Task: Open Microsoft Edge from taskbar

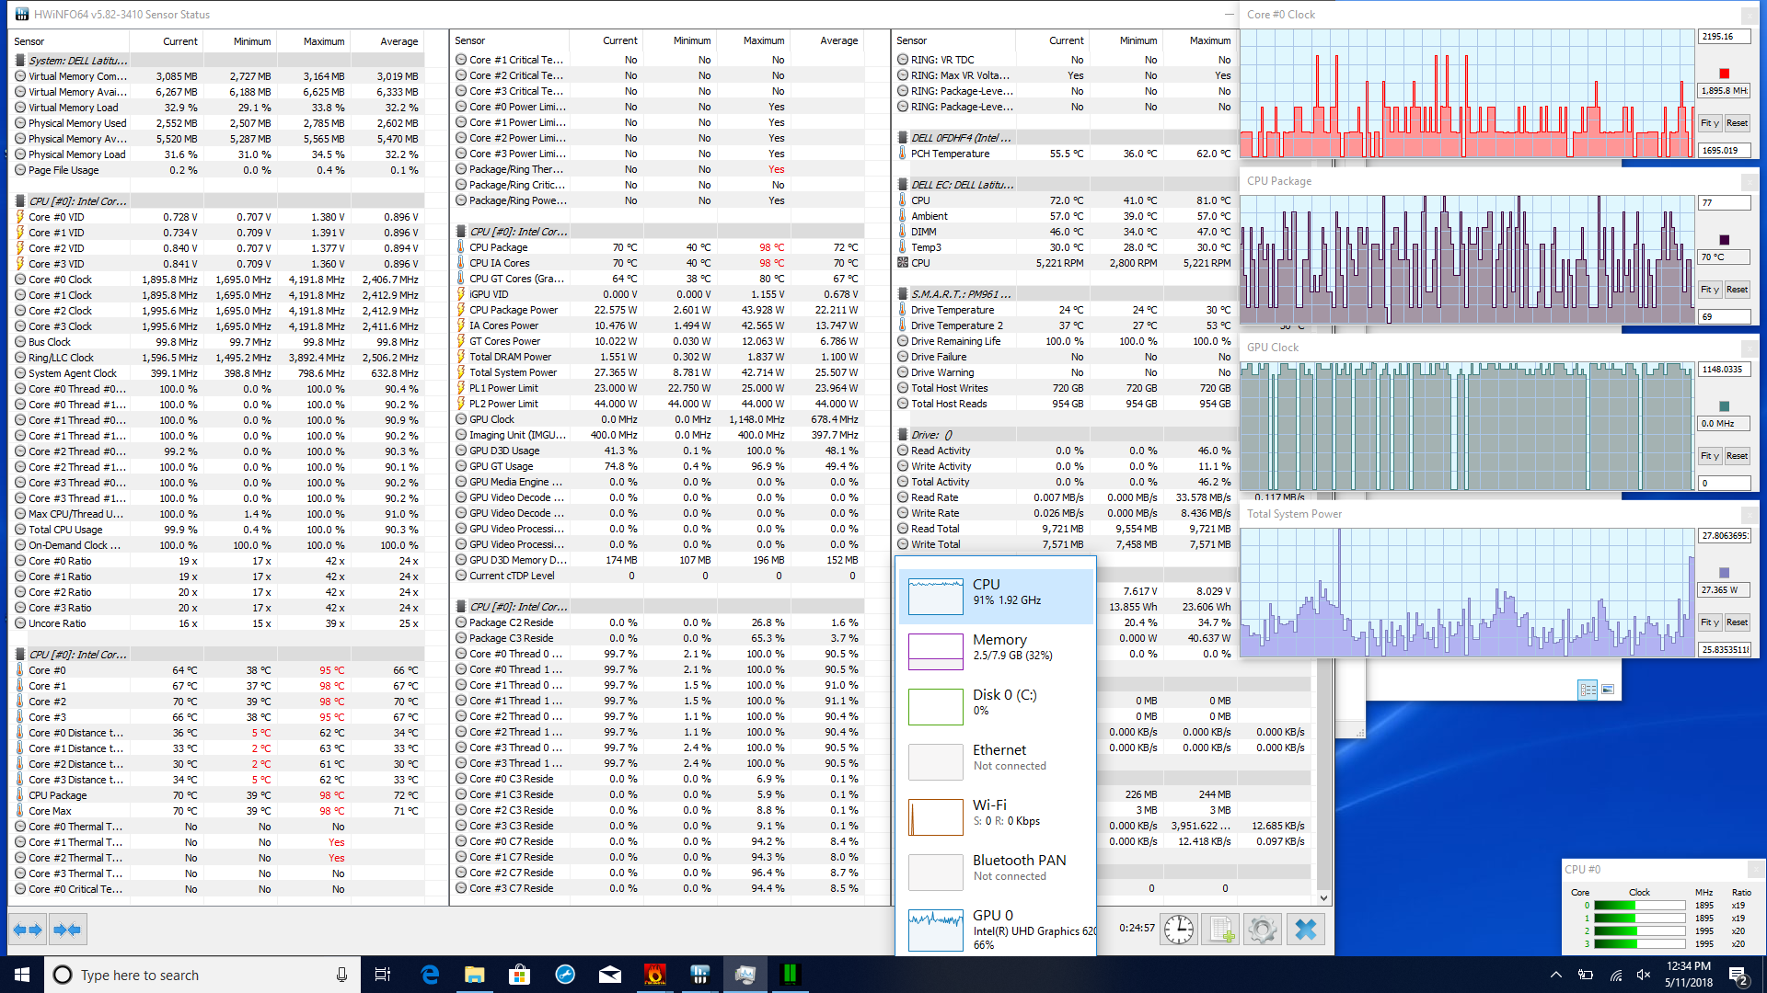Action: tap(430, 975)
